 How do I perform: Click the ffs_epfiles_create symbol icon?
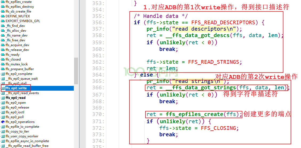[3, 2]
